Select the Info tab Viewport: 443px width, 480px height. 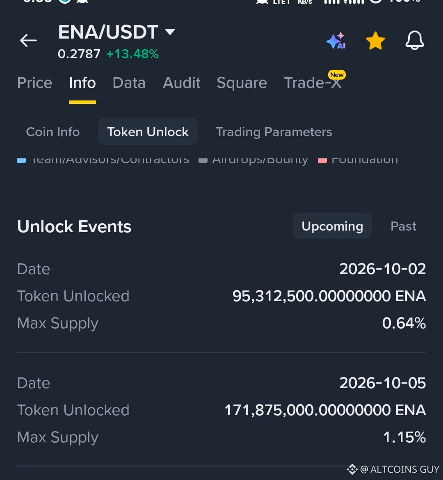click(82, 83)
